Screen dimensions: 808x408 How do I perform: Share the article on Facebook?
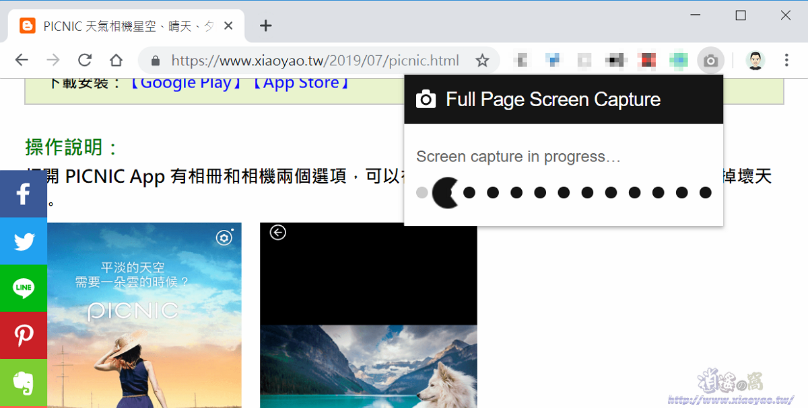pos(24,194)
